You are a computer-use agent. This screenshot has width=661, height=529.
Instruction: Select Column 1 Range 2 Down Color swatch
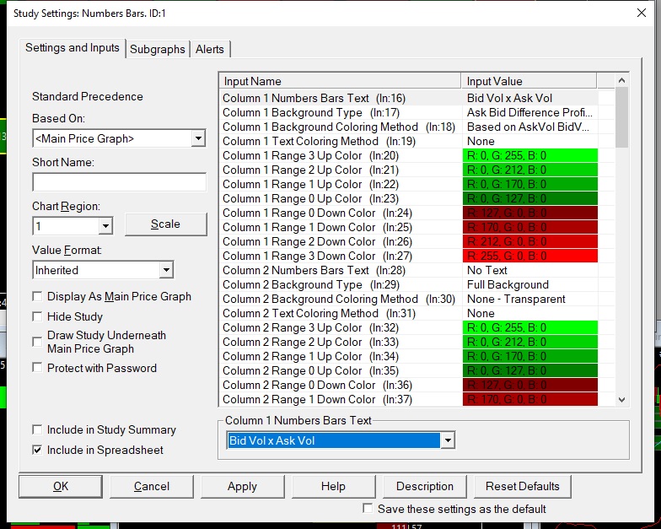(529, 241)
